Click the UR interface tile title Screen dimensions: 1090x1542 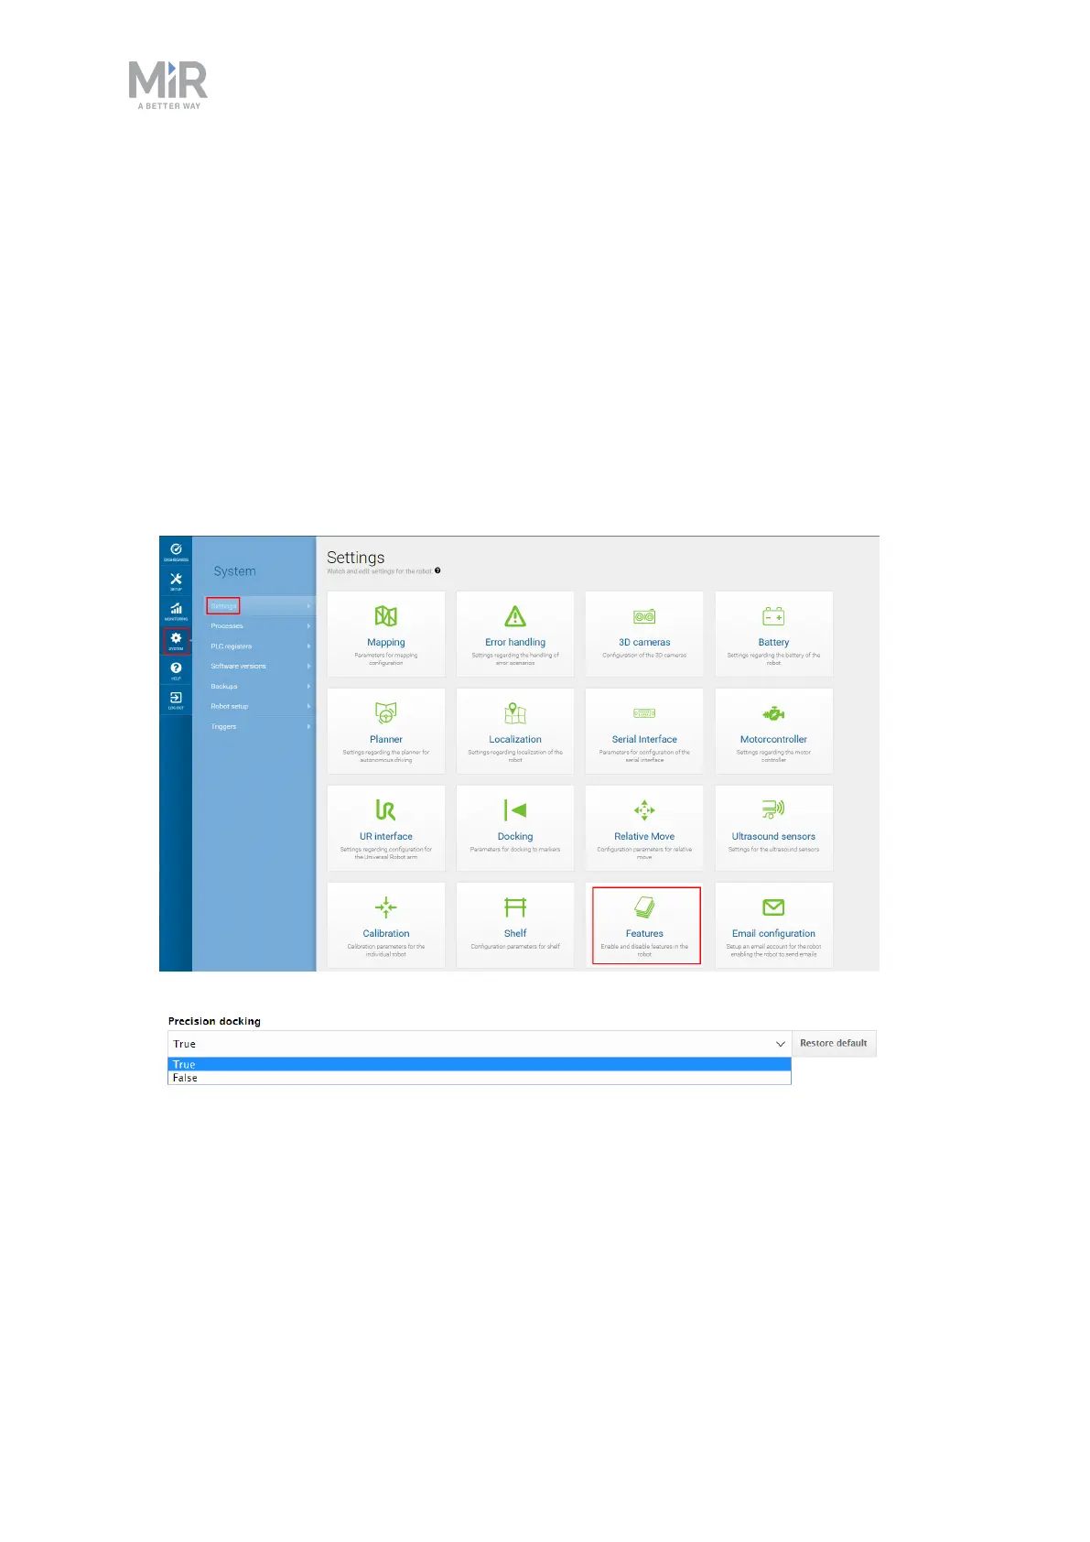click(x=386, y=837)
